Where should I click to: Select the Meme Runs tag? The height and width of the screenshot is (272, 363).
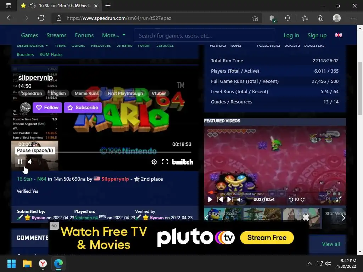click(86, 93)
